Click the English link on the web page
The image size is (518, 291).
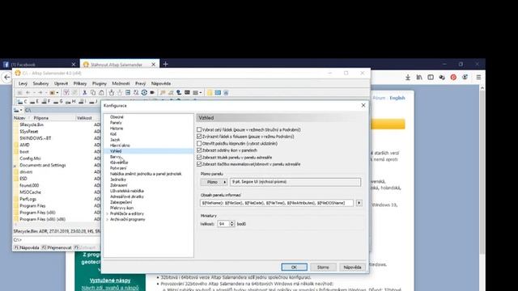pyautogui.click(x=397, y=98)
